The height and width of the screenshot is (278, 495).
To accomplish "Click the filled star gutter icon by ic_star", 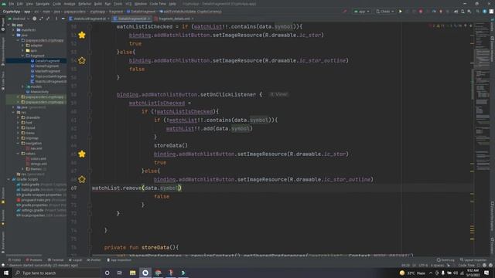I will click(82, 35).
